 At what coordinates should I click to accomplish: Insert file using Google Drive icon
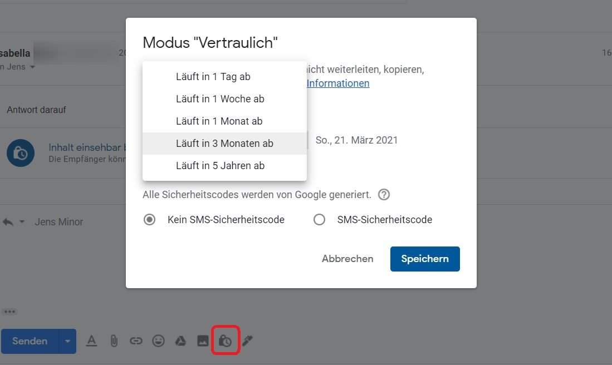(x=180, y=341)
